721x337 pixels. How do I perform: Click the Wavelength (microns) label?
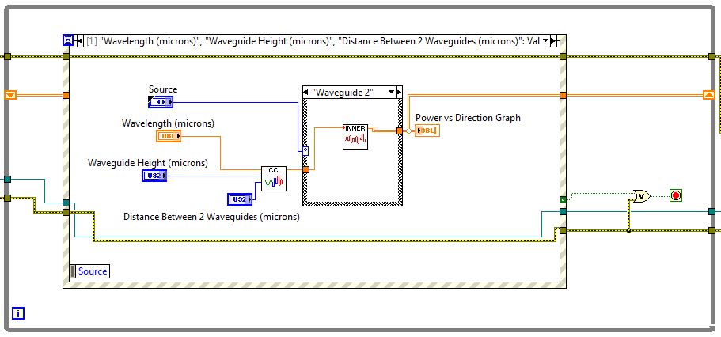point(168,123)
